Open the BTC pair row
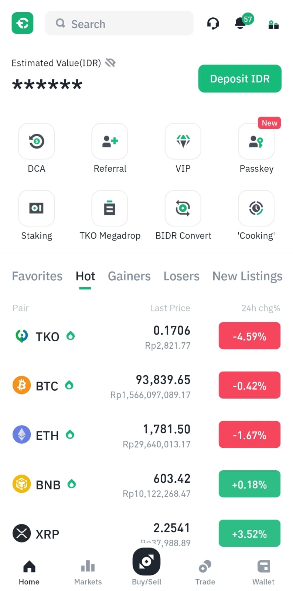Image resolution: width=293 pixels, height=591 pixels. (146, 386)
